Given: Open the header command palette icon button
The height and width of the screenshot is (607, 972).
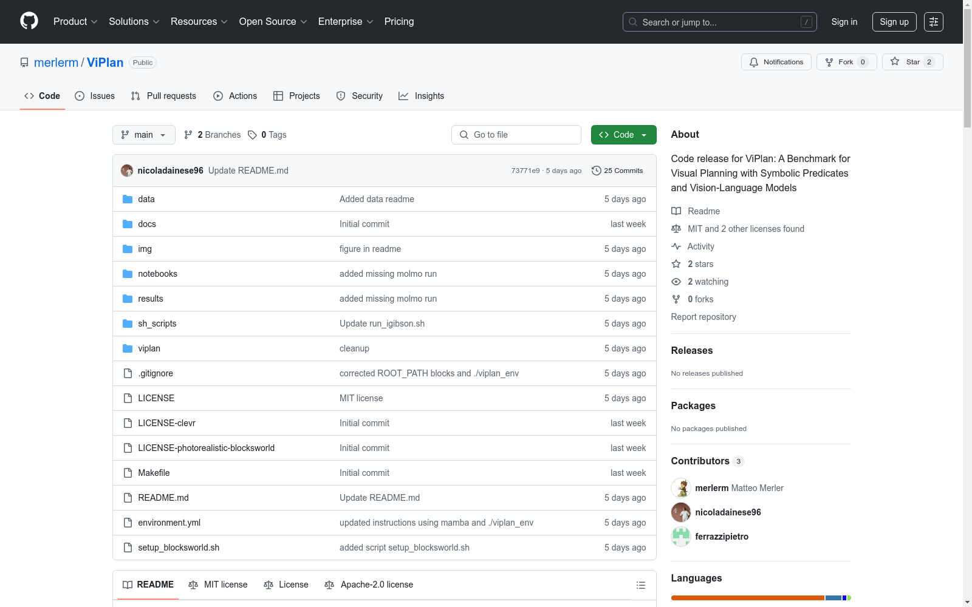Looking at the screenshot, I should [x=934, y=22].
